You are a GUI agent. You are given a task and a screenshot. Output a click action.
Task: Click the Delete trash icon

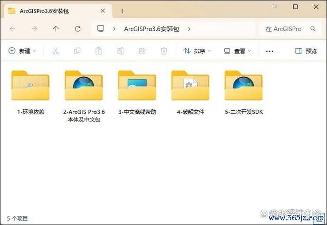tap(164, 51)
